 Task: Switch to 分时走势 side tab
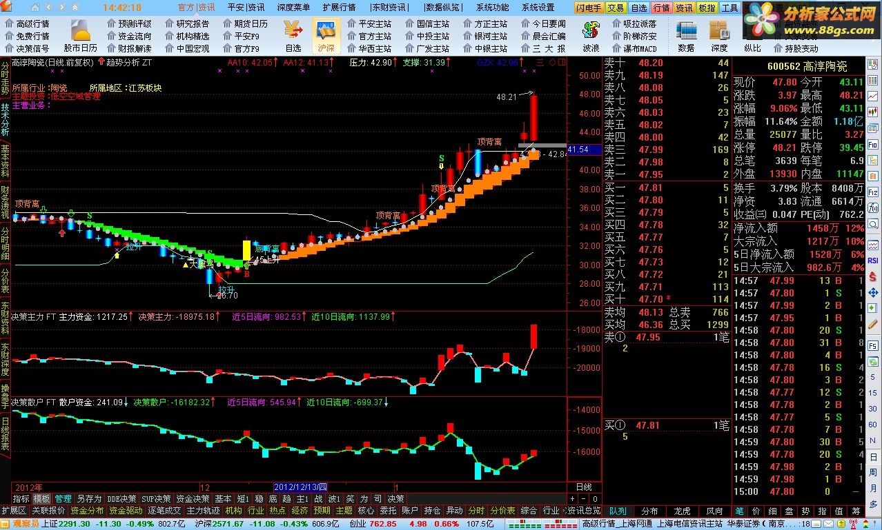click(x=5, y=78)
